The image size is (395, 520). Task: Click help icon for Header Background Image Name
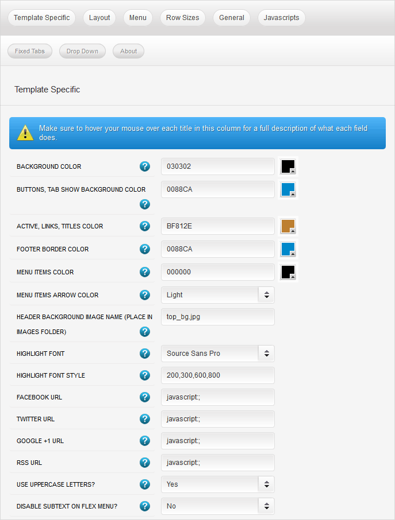pos(145,332)
